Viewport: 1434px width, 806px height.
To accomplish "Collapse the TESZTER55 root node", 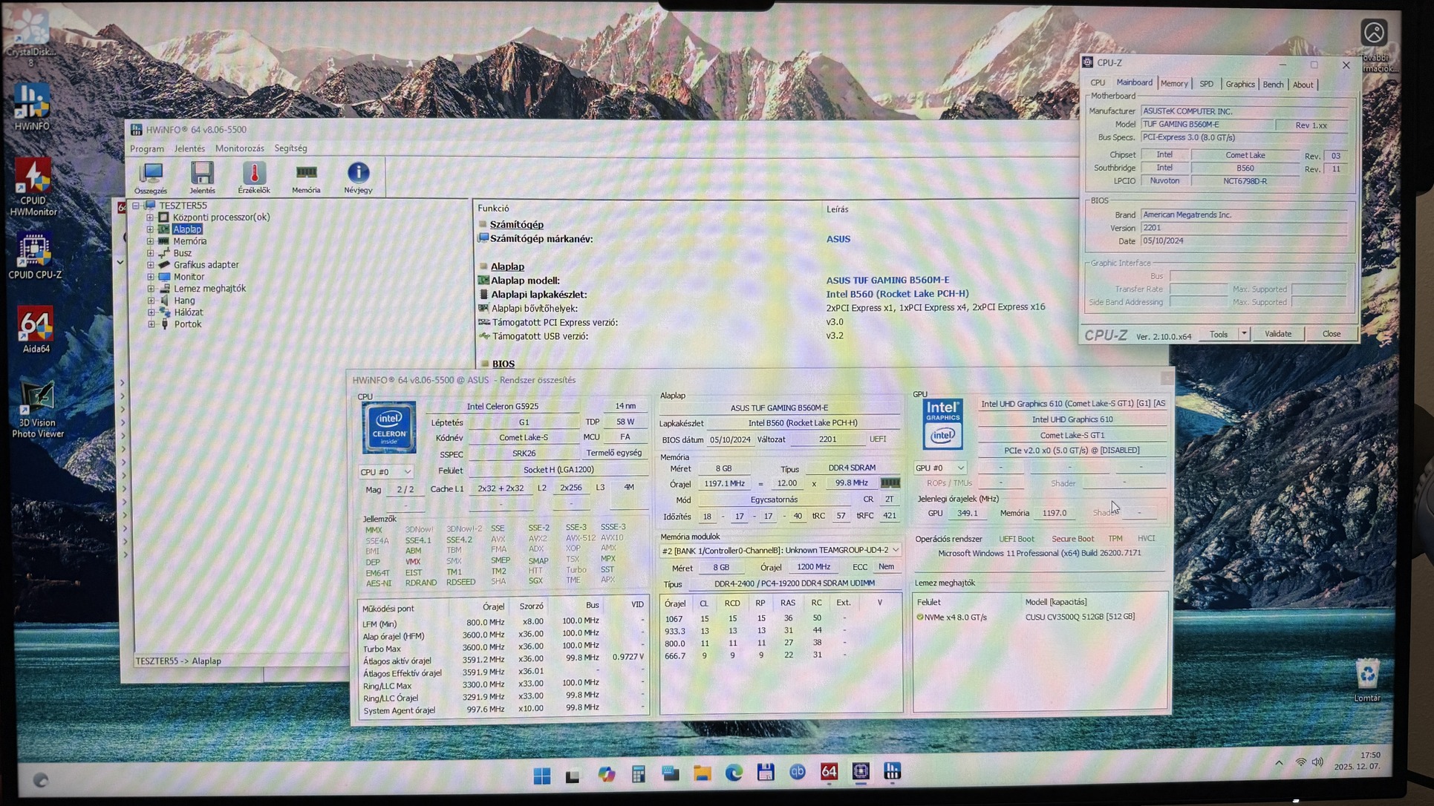I will (136, 206).
